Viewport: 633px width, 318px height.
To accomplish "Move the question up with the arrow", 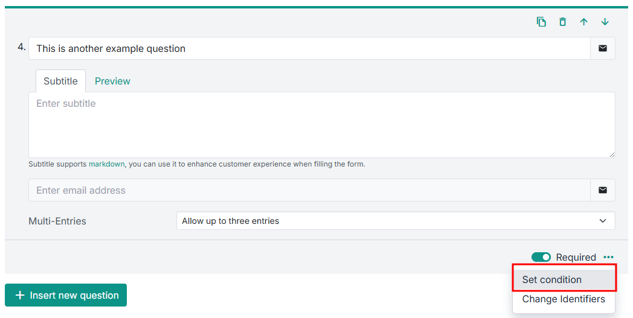I will coord(583,22).
